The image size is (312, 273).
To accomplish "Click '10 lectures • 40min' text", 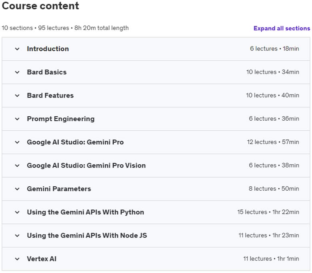I will pyautogui.click(x=273, y=95).
